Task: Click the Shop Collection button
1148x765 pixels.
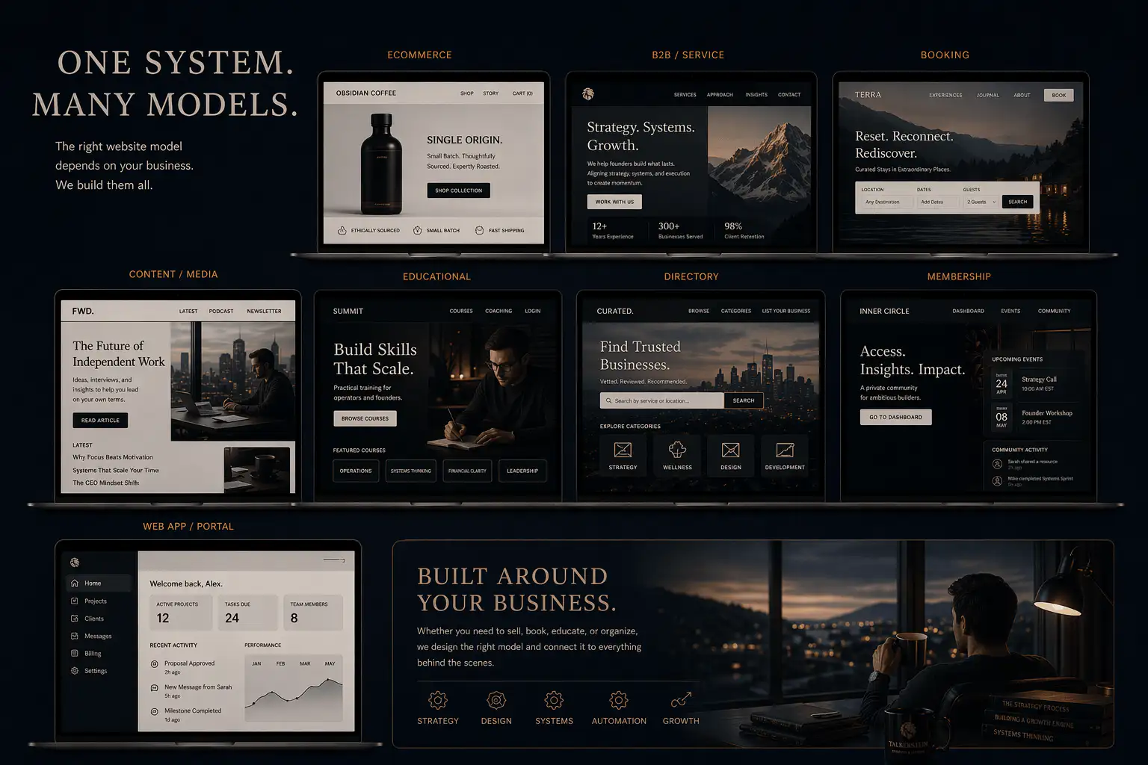Action: coord(458,190)
